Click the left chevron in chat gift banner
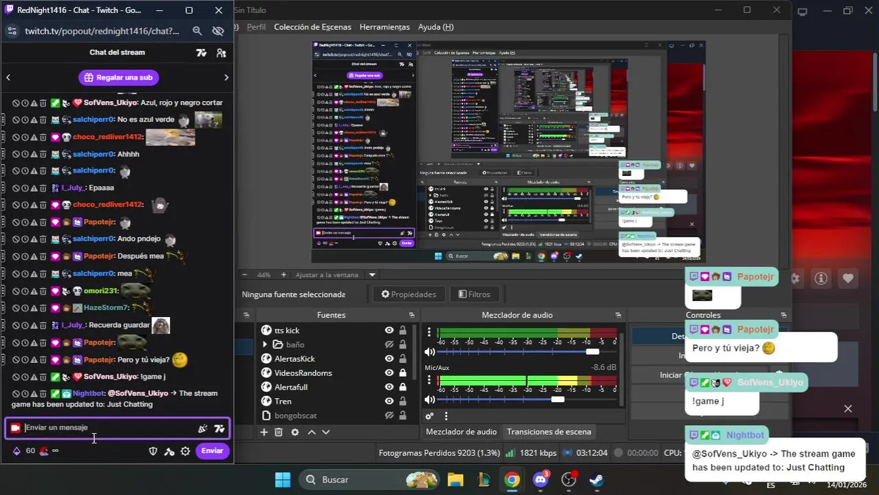Image resolution: width=879 pixels, height=495 pixels. pos(8,78)
